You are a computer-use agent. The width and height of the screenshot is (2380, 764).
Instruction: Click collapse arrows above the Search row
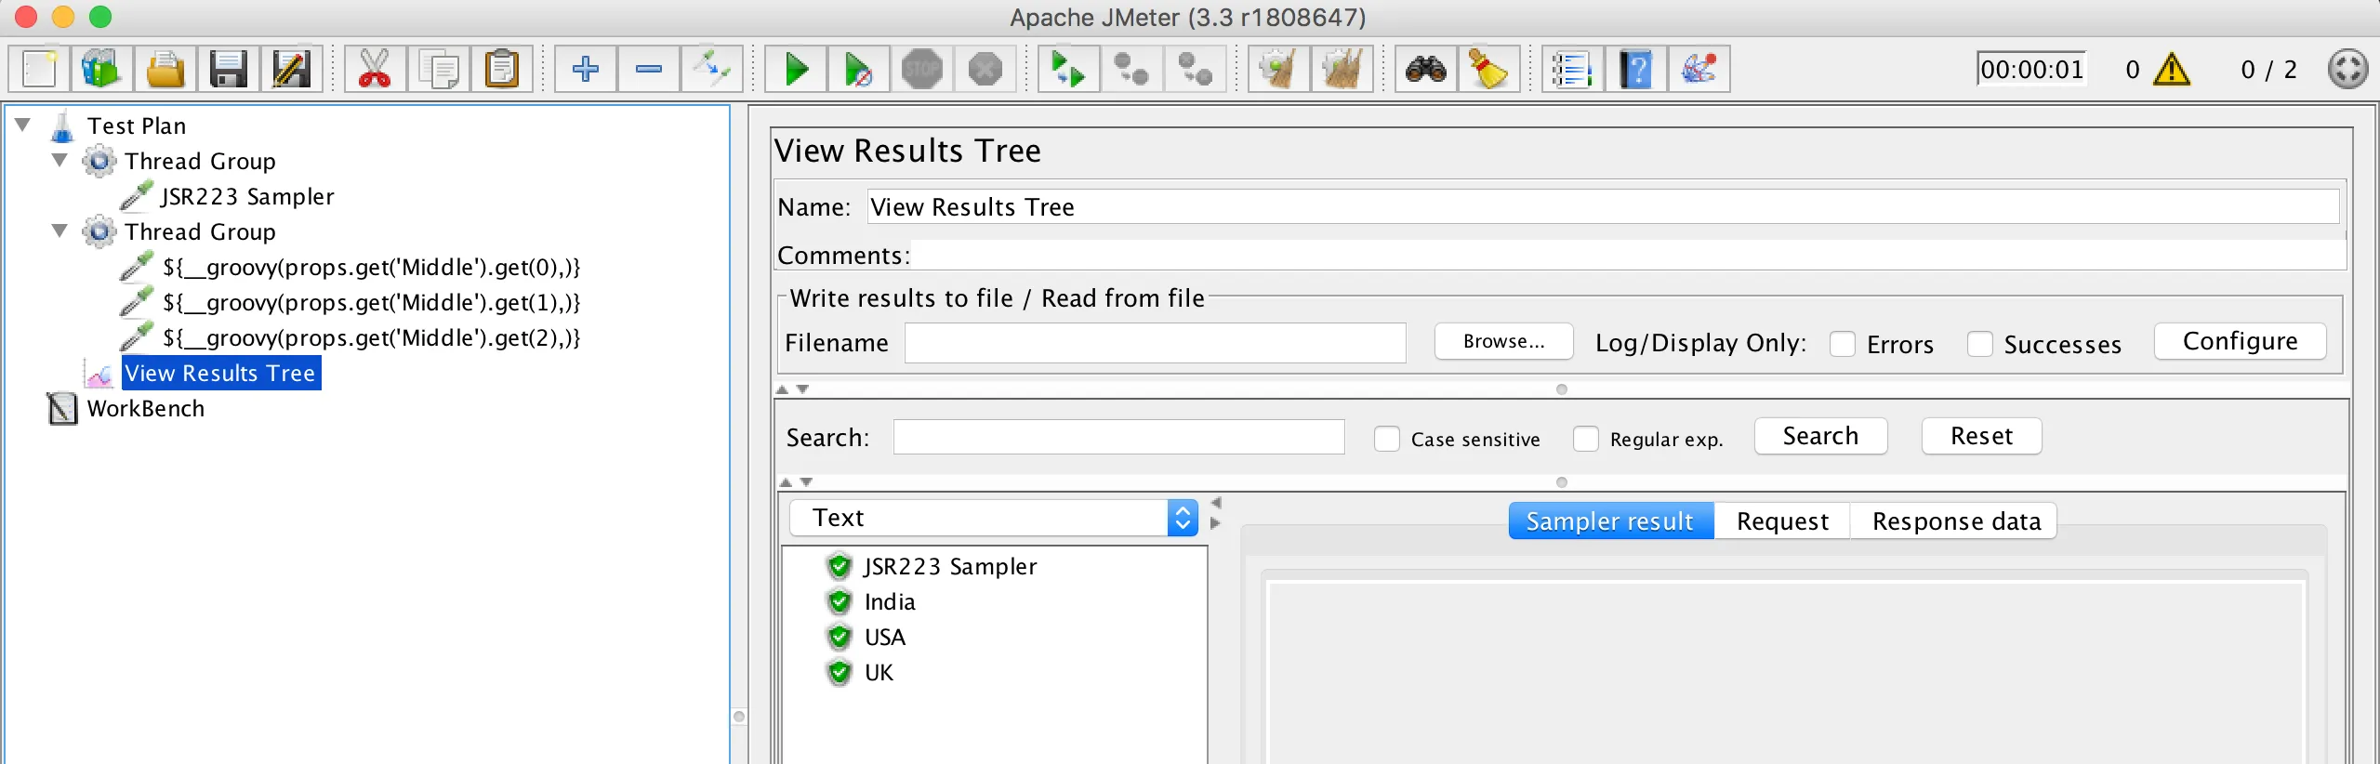(x=793, y=389)
